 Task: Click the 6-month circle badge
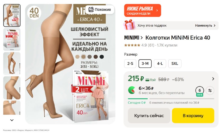coord(200,91)
